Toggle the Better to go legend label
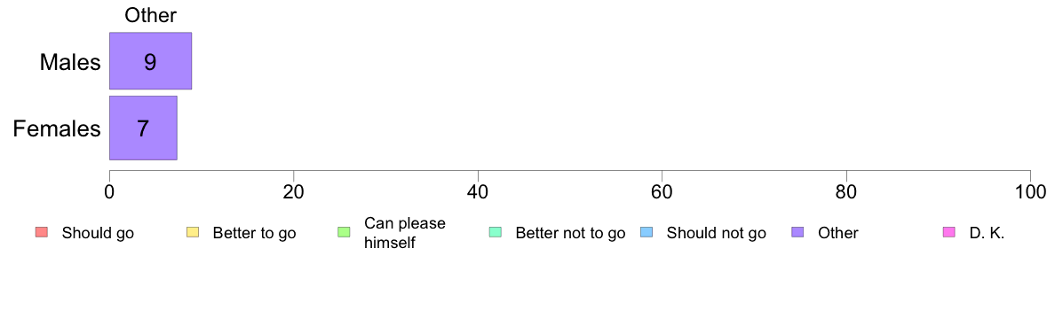 point(254,234)
